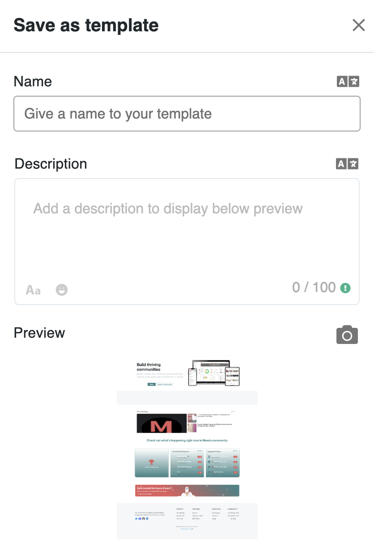Click the Build thriving communities preview heading
The width and height of the screenshot is (374, 560).
tap(149, 367)
